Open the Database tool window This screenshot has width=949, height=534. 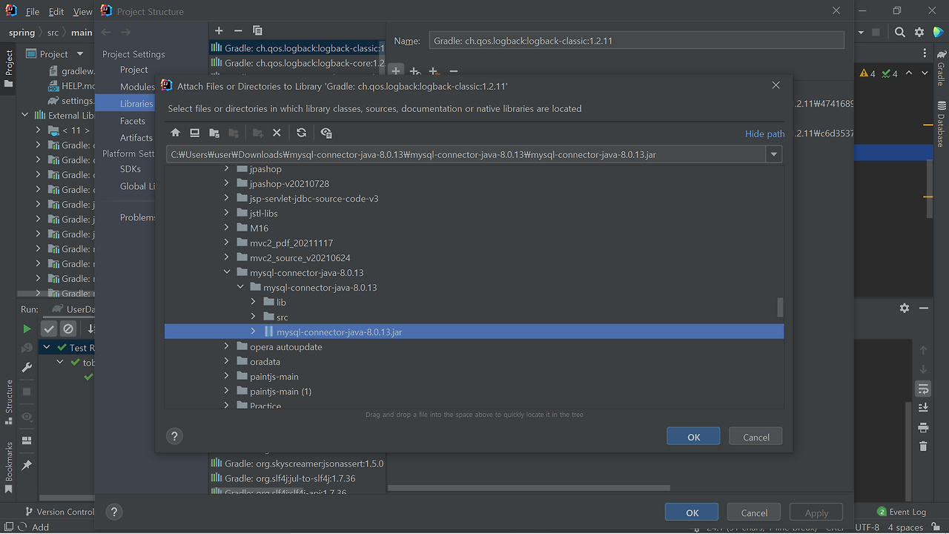coord(941,125)
